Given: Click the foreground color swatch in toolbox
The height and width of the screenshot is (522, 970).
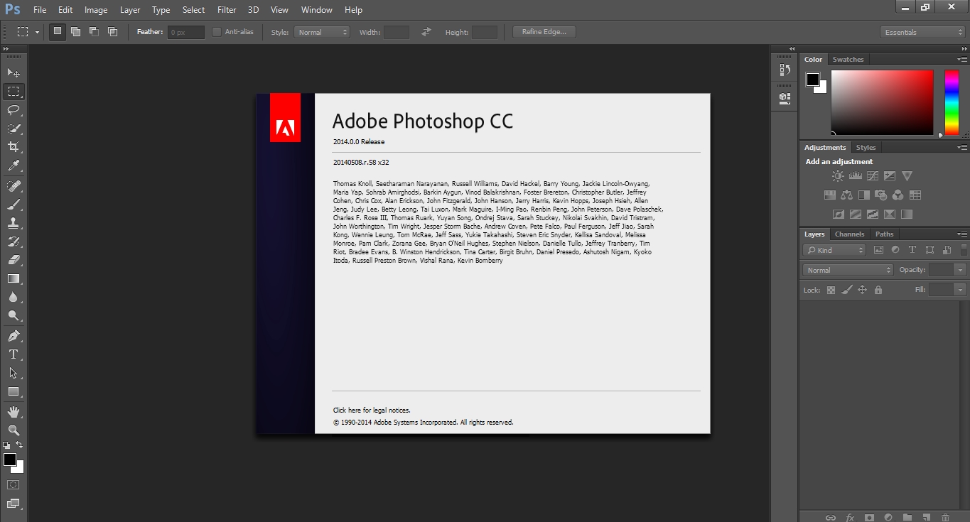Looking at the screenshot, I should 10,460.
